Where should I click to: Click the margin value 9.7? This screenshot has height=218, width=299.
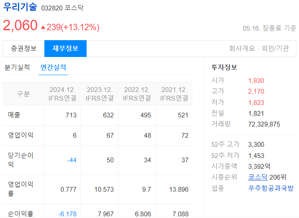146,190
